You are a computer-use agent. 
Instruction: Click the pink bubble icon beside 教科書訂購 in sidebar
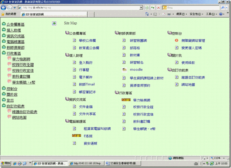(9, 76)
